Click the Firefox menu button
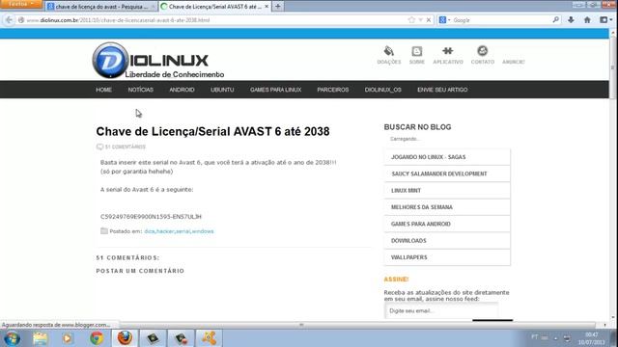618x347 pixels. click(20, 4)
